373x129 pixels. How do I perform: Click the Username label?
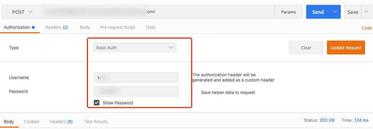pyautogui.click(x=19, y=78)
